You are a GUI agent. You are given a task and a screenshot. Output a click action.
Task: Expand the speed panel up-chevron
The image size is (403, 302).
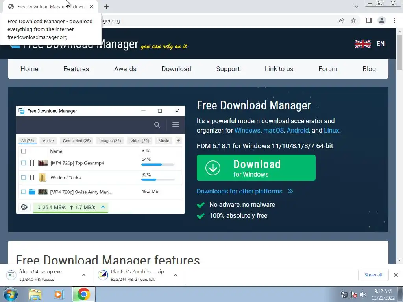103,207
